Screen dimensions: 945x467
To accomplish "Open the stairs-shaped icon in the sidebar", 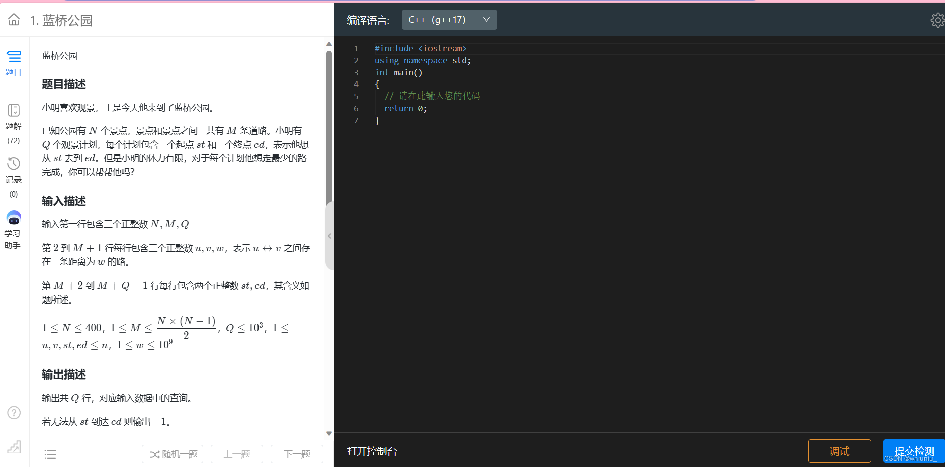I will 14,447.
